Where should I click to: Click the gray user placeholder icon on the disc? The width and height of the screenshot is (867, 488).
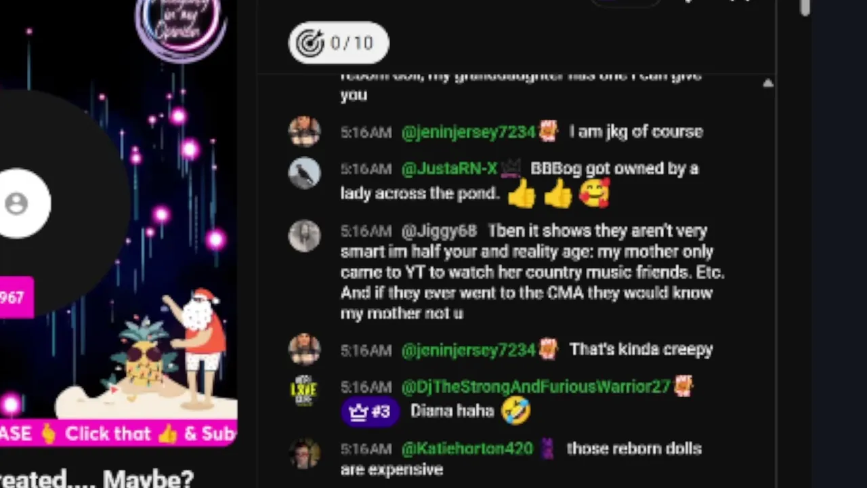(16, 203)
